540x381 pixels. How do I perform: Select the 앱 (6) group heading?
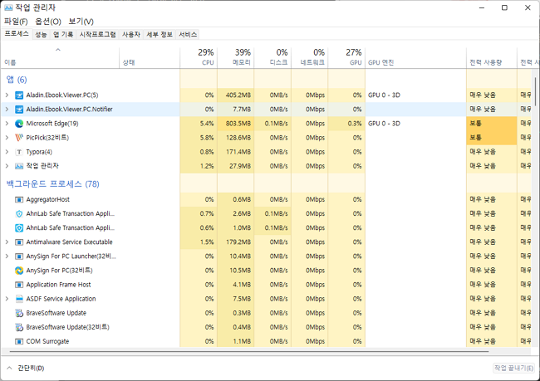pyautogui.click(x=17, y=80)
